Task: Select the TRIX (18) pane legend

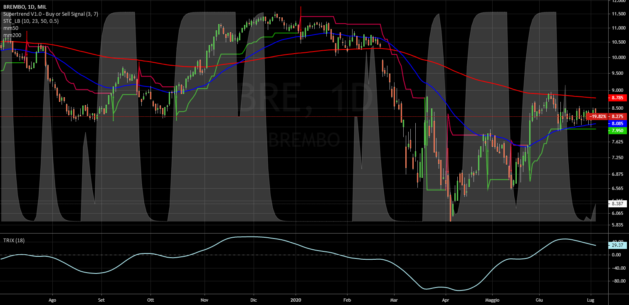Action: [x=13, y=241]
